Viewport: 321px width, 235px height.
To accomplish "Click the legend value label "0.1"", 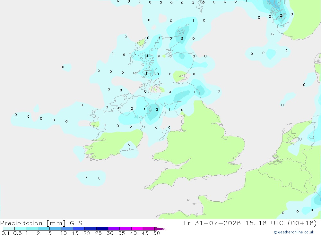I will tap(5, 233).
